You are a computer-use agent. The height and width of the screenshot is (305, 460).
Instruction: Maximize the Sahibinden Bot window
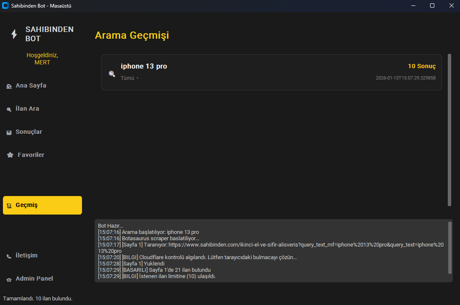[432, 5]
